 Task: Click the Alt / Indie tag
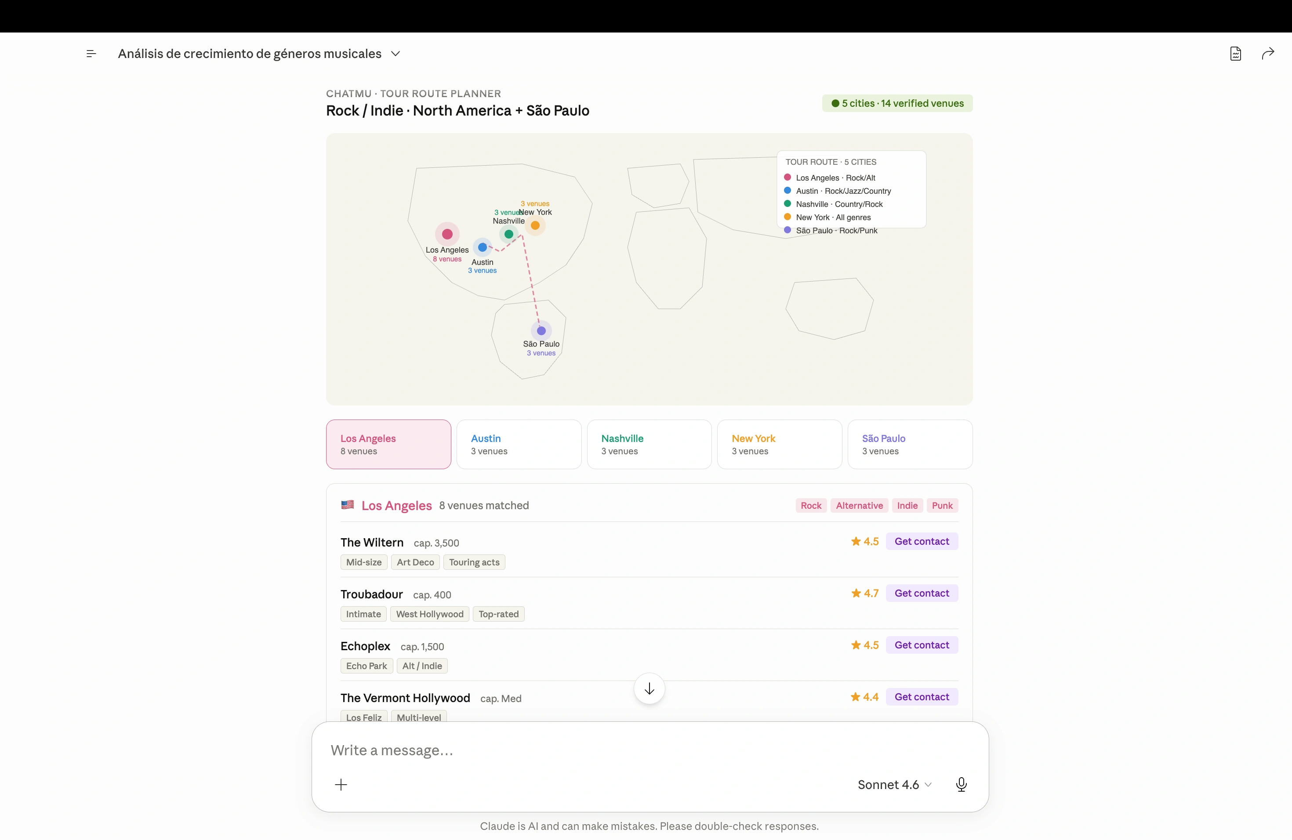coord(422,666)
